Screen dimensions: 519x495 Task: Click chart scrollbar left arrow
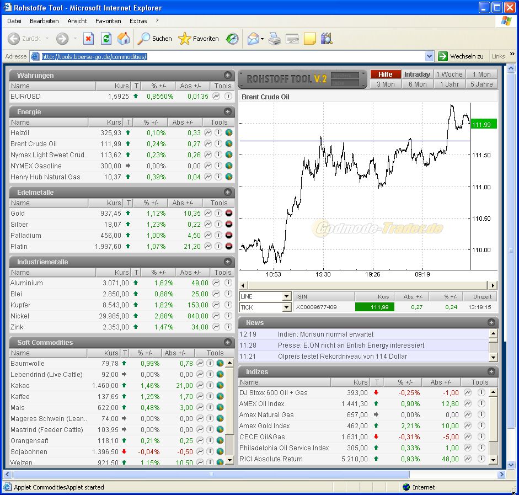tap(243, 285)
